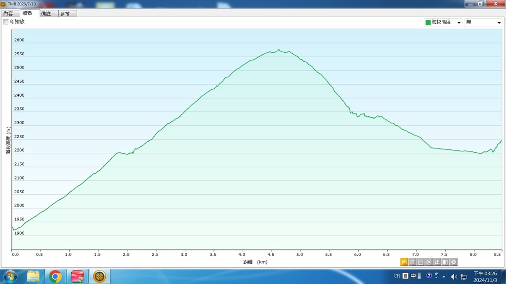This screenshot has height=284, width=506.
Task: Click the 0.0 distance axis label
Action: coord(15,254)
